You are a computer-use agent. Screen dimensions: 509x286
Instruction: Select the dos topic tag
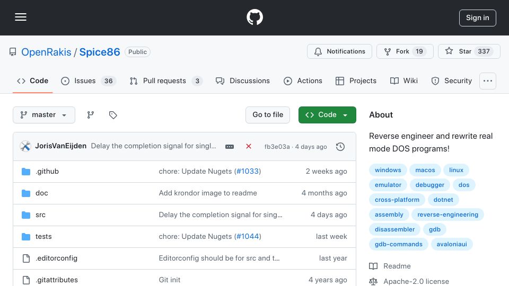[x=464, y=185]
